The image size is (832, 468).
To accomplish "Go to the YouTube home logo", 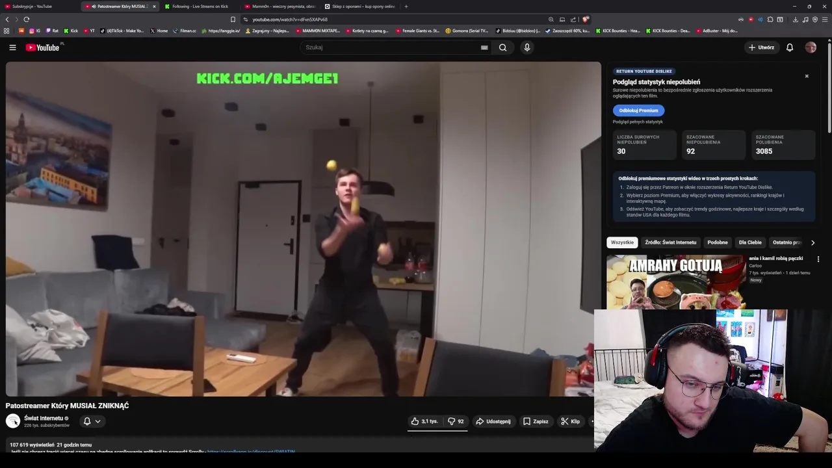I will coord(43,47).
